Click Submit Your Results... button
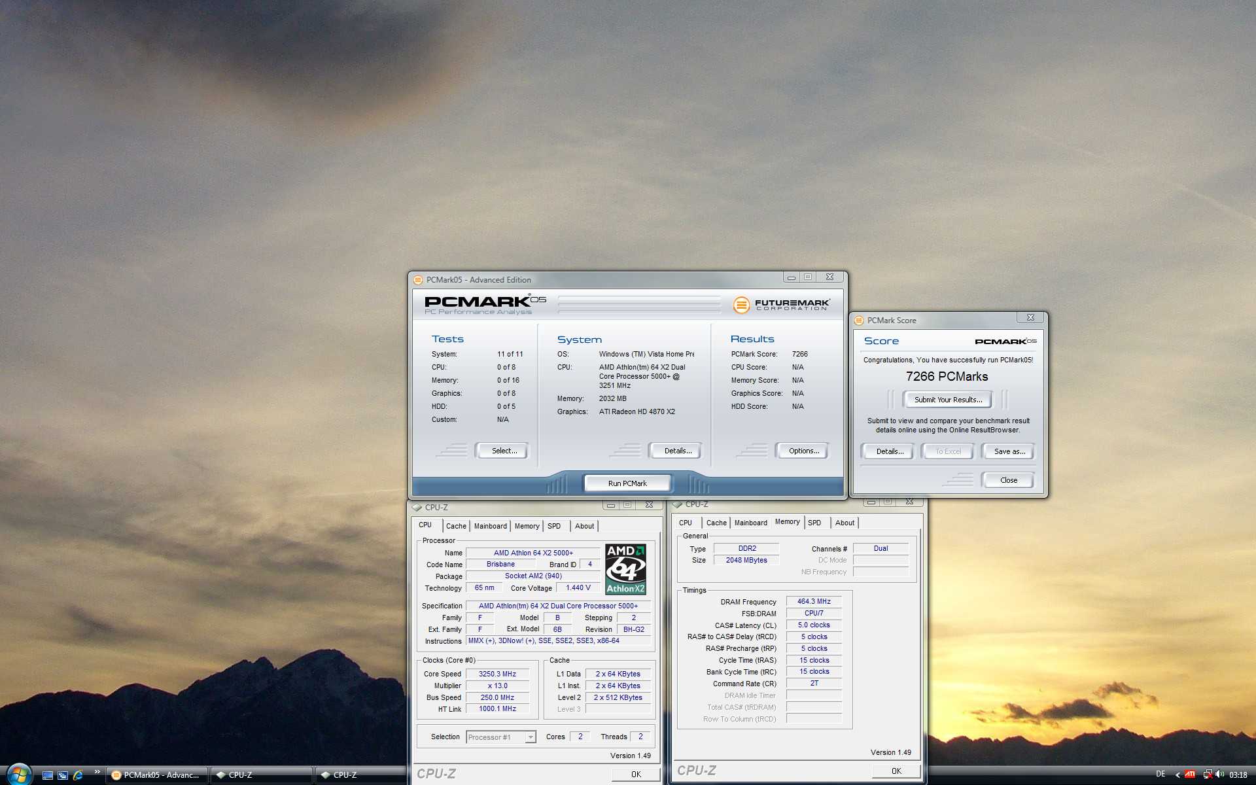Screen dimensions: 1256x785 pyautogui.click(x=948, y=400)
